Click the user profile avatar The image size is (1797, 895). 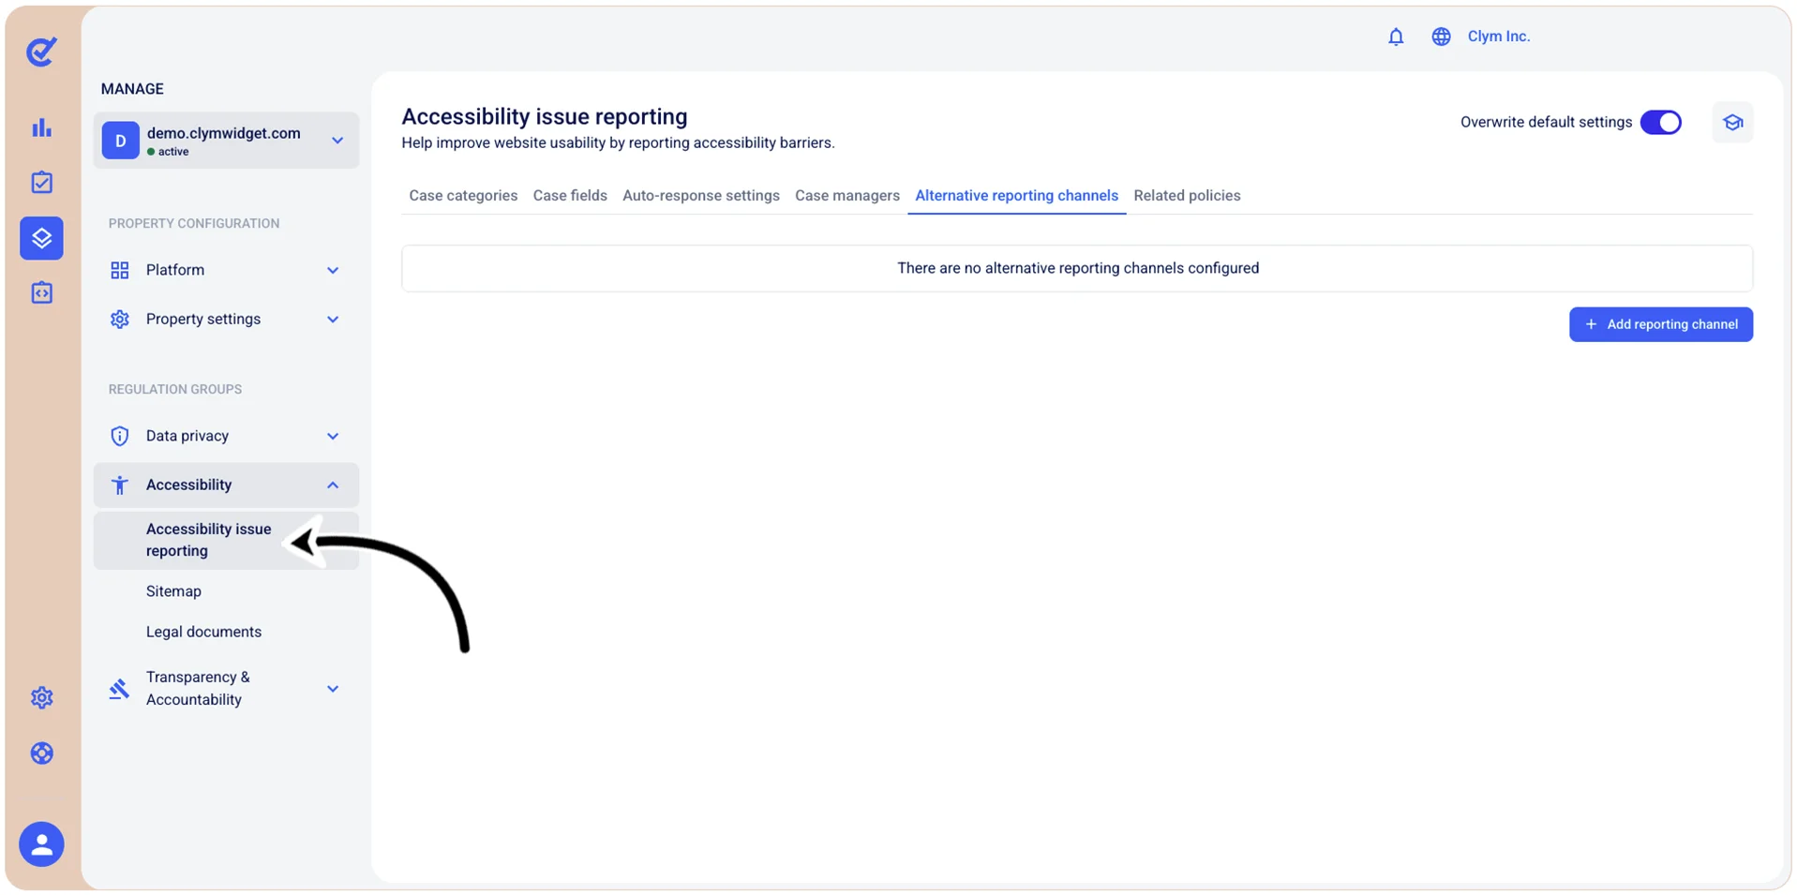[41, 844]
